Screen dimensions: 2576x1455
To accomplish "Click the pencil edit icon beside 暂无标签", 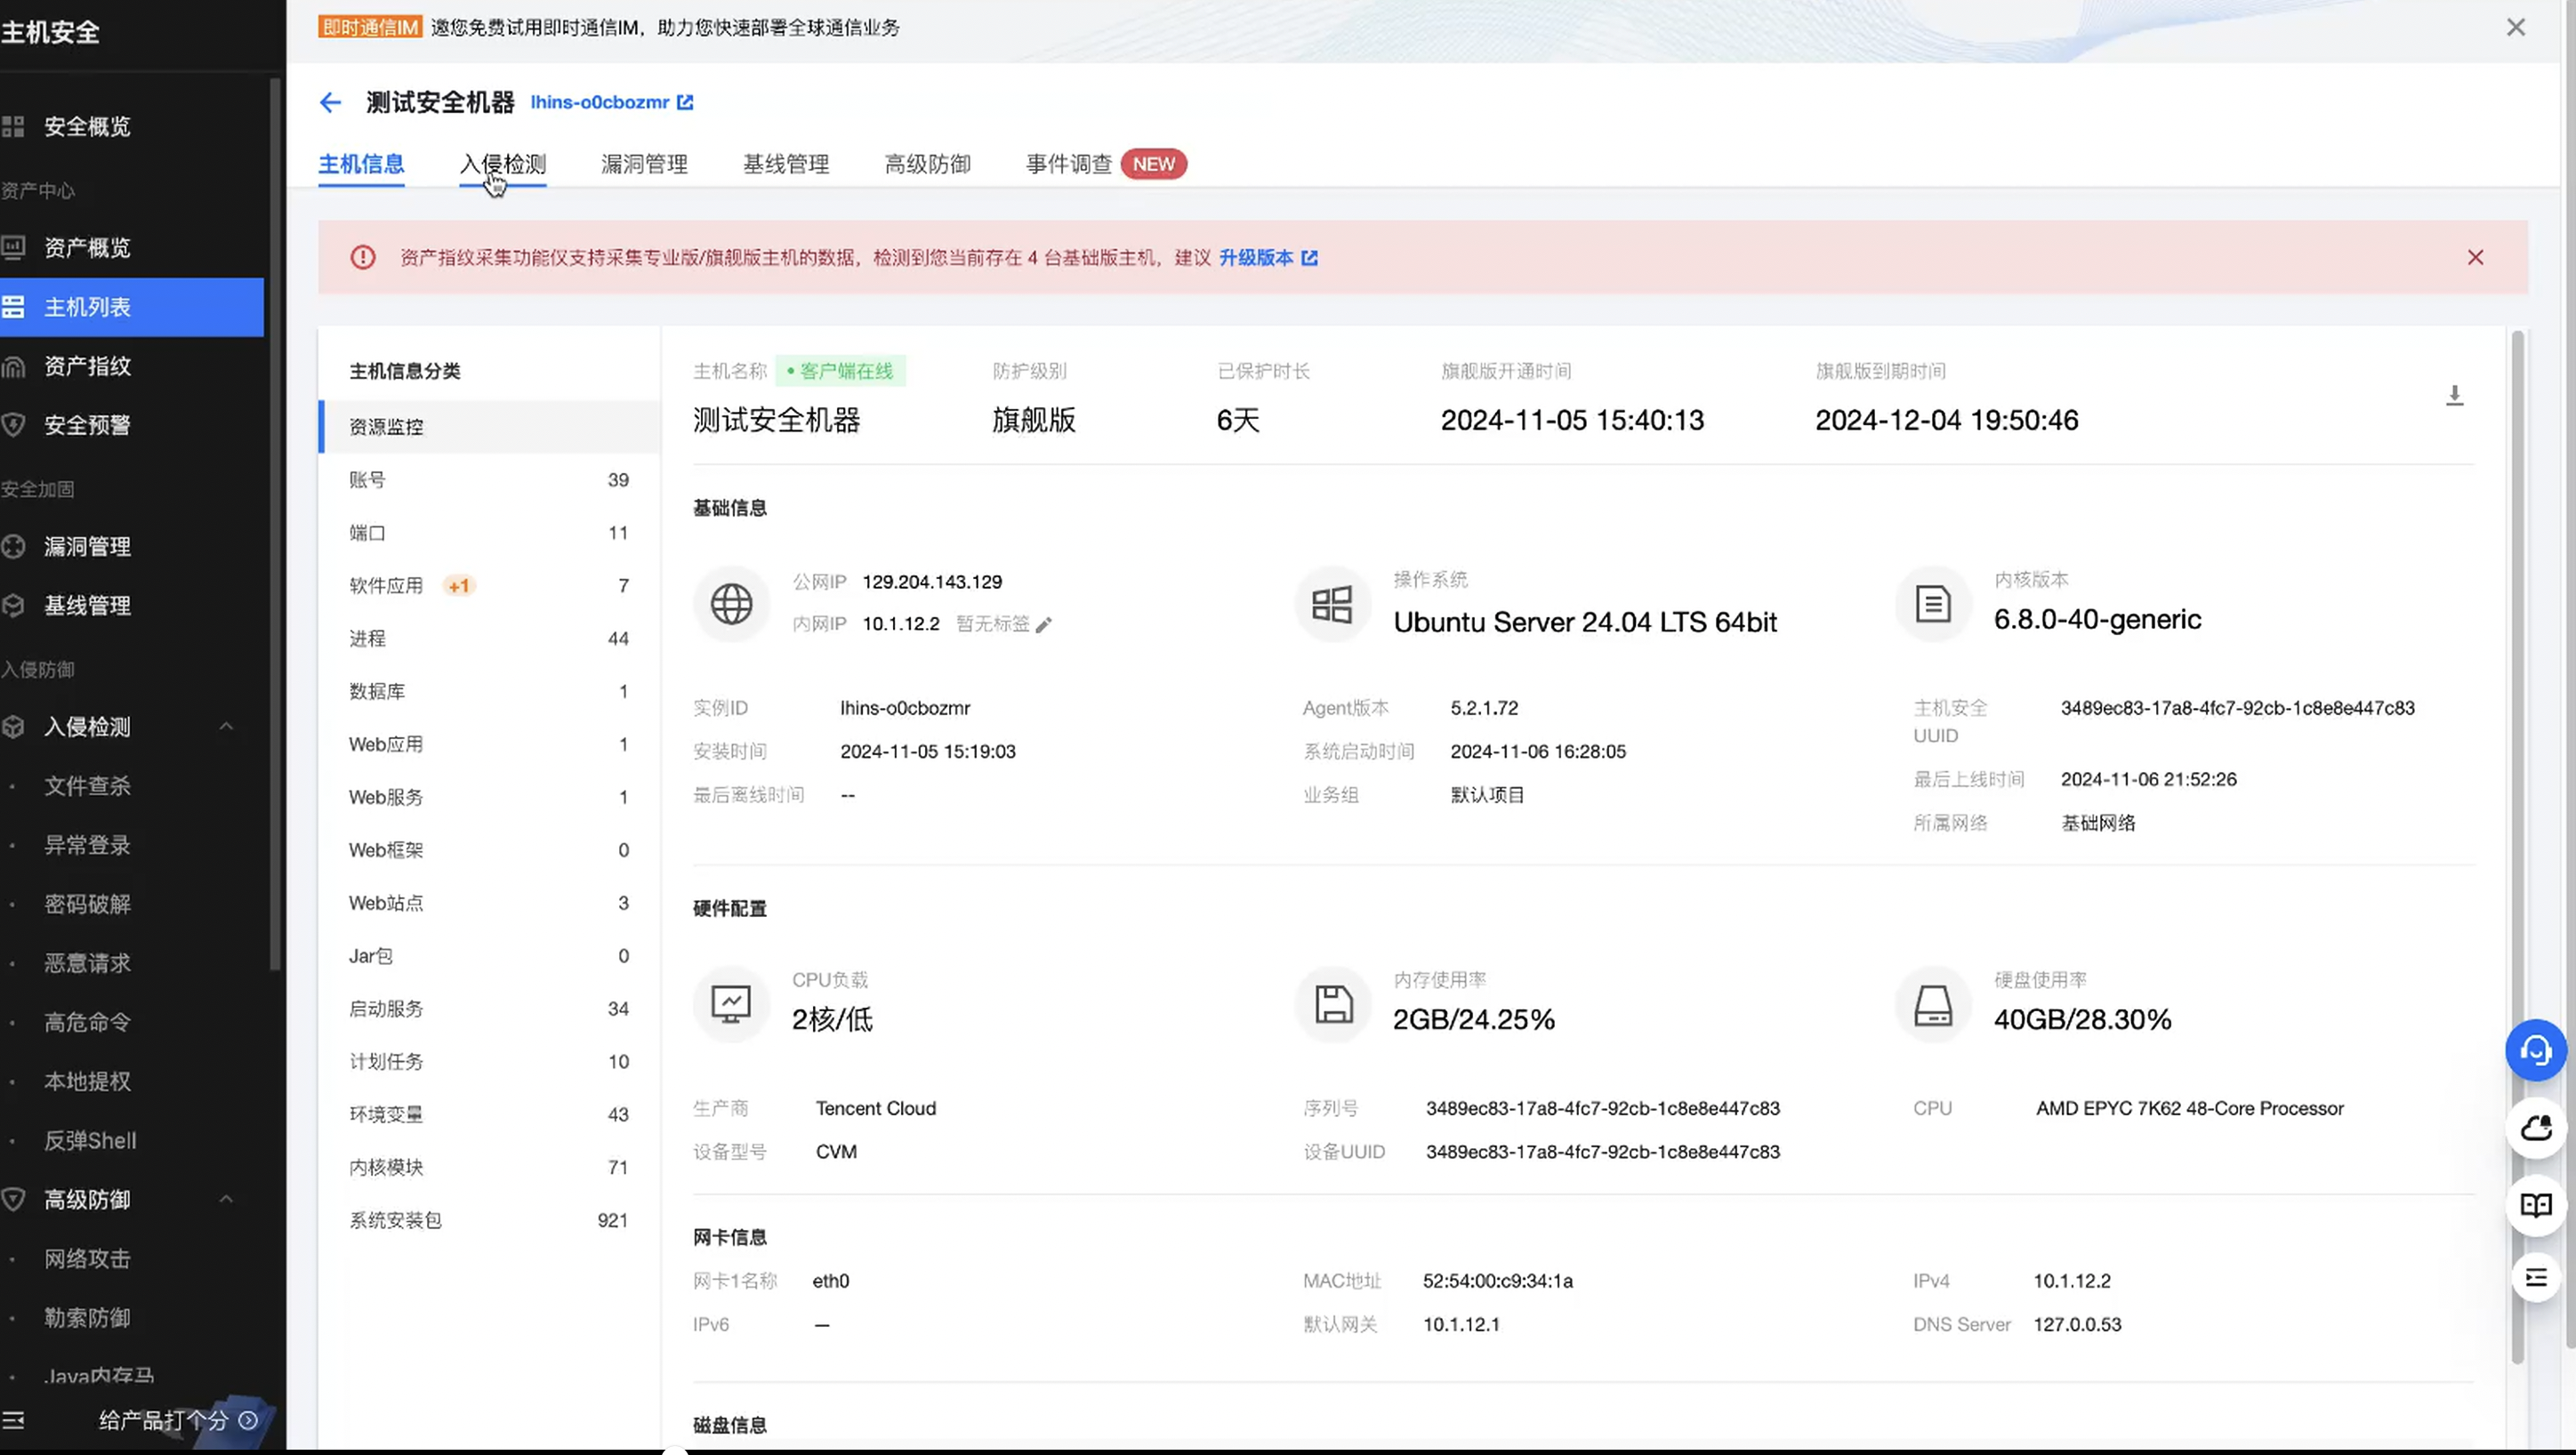I will coord(1043,625).
